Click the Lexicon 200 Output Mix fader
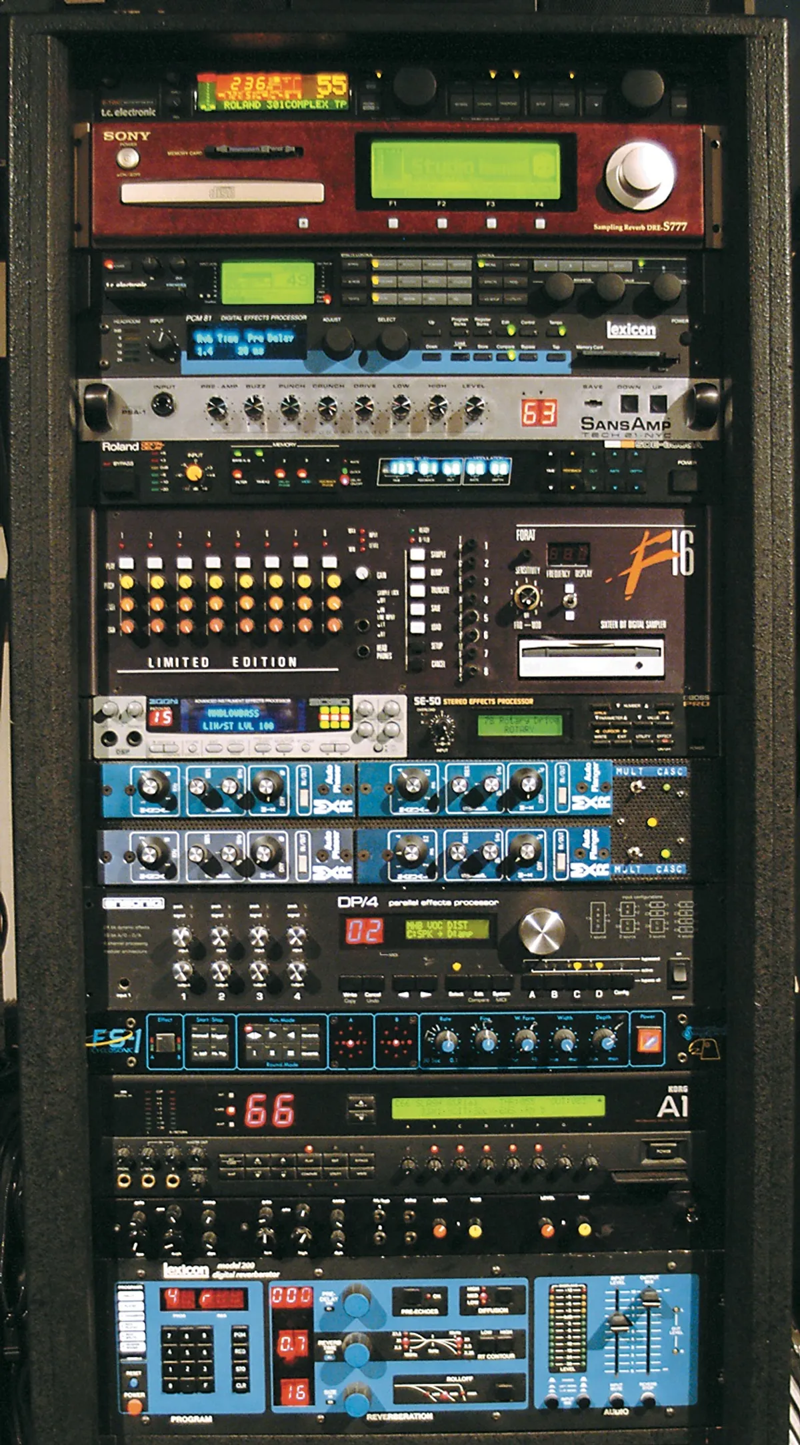 point(649,1297)
